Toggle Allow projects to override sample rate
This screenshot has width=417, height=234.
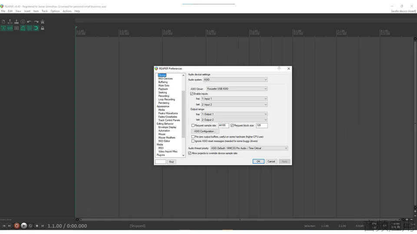[190, 153]
